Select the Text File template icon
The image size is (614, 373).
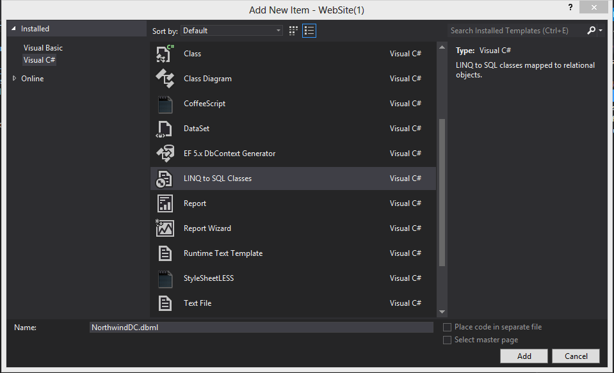click(165, 303)
